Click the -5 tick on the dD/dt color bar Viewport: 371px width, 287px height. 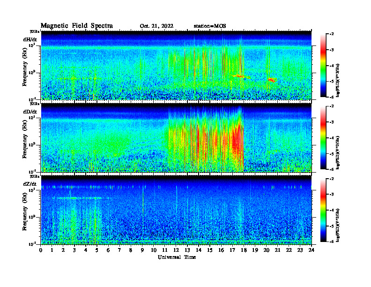(331, 154)
